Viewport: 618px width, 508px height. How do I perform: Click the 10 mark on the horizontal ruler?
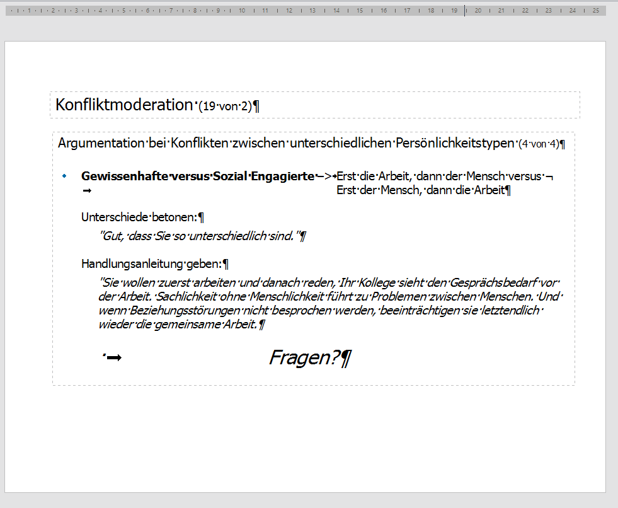coord(242,11)
